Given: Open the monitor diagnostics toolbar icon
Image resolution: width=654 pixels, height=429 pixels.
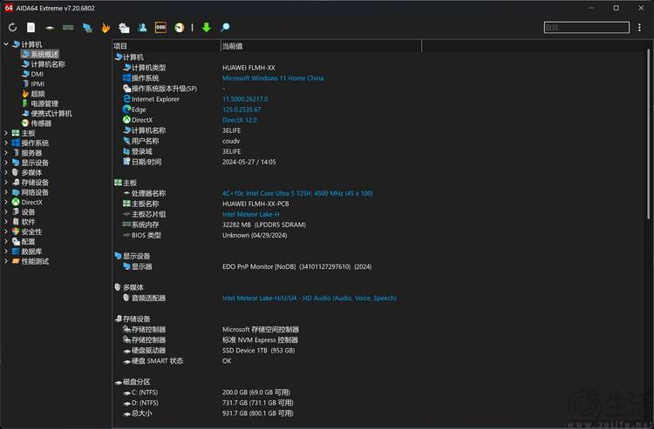Looking at the screenshot, I should (x=124, y=28).
